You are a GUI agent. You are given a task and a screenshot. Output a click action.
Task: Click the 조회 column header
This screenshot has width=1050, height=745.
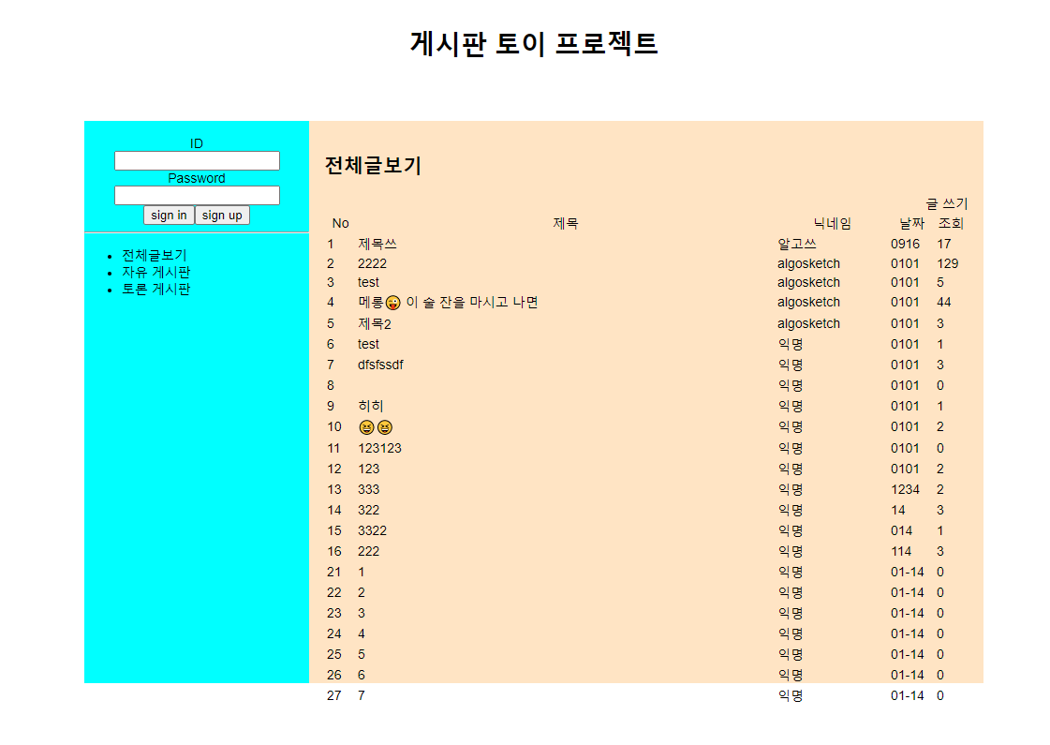(x=951, y=223)
